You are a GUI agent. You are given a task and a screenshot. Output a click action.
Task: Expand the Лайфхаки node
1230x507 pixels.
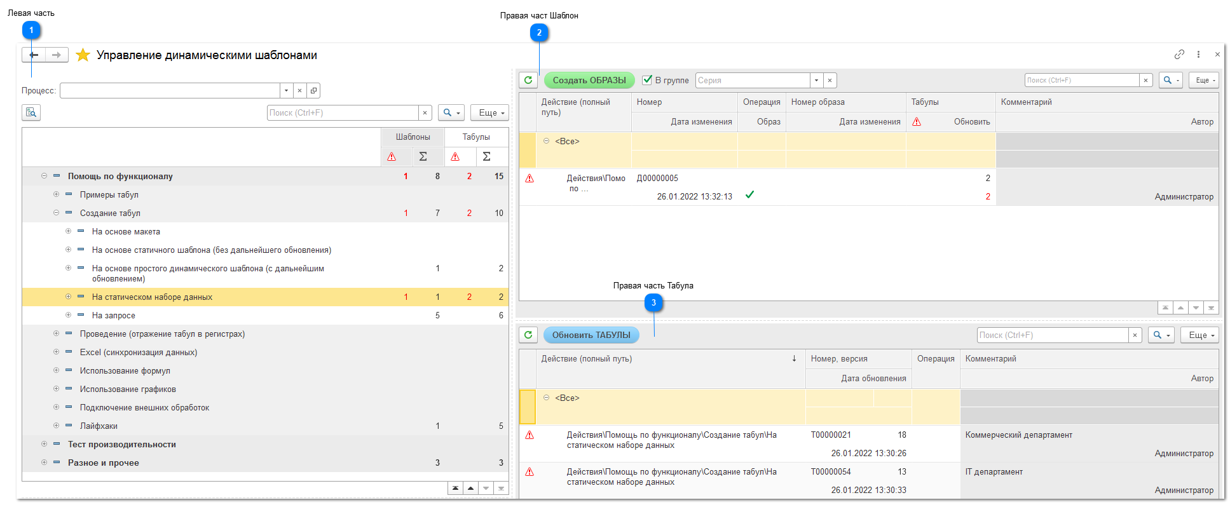point(56,426)
